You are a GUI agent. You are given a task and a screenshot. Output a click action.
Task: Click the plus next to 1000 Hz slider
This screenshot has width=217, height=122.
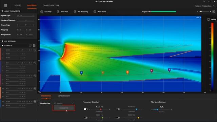click(110, 109)
